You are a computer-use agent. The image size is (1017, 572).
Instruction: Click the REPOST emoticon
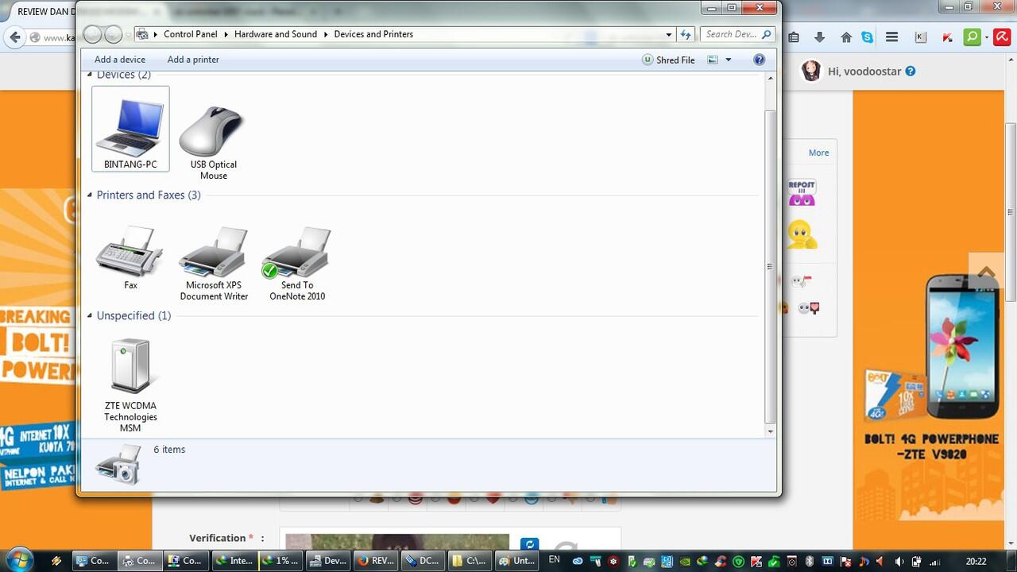point(802,193)
